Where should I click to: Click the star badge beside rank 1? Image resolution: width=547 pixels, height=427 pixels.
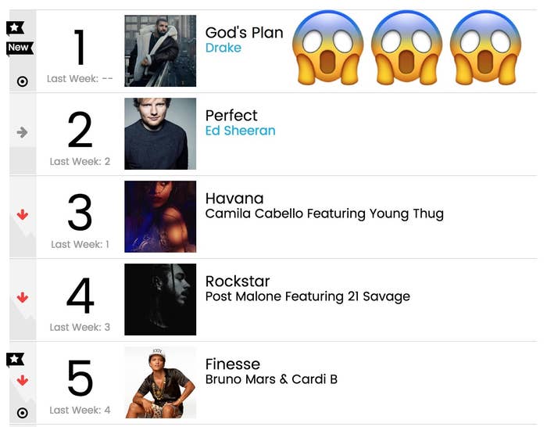[x=15, y=28]
